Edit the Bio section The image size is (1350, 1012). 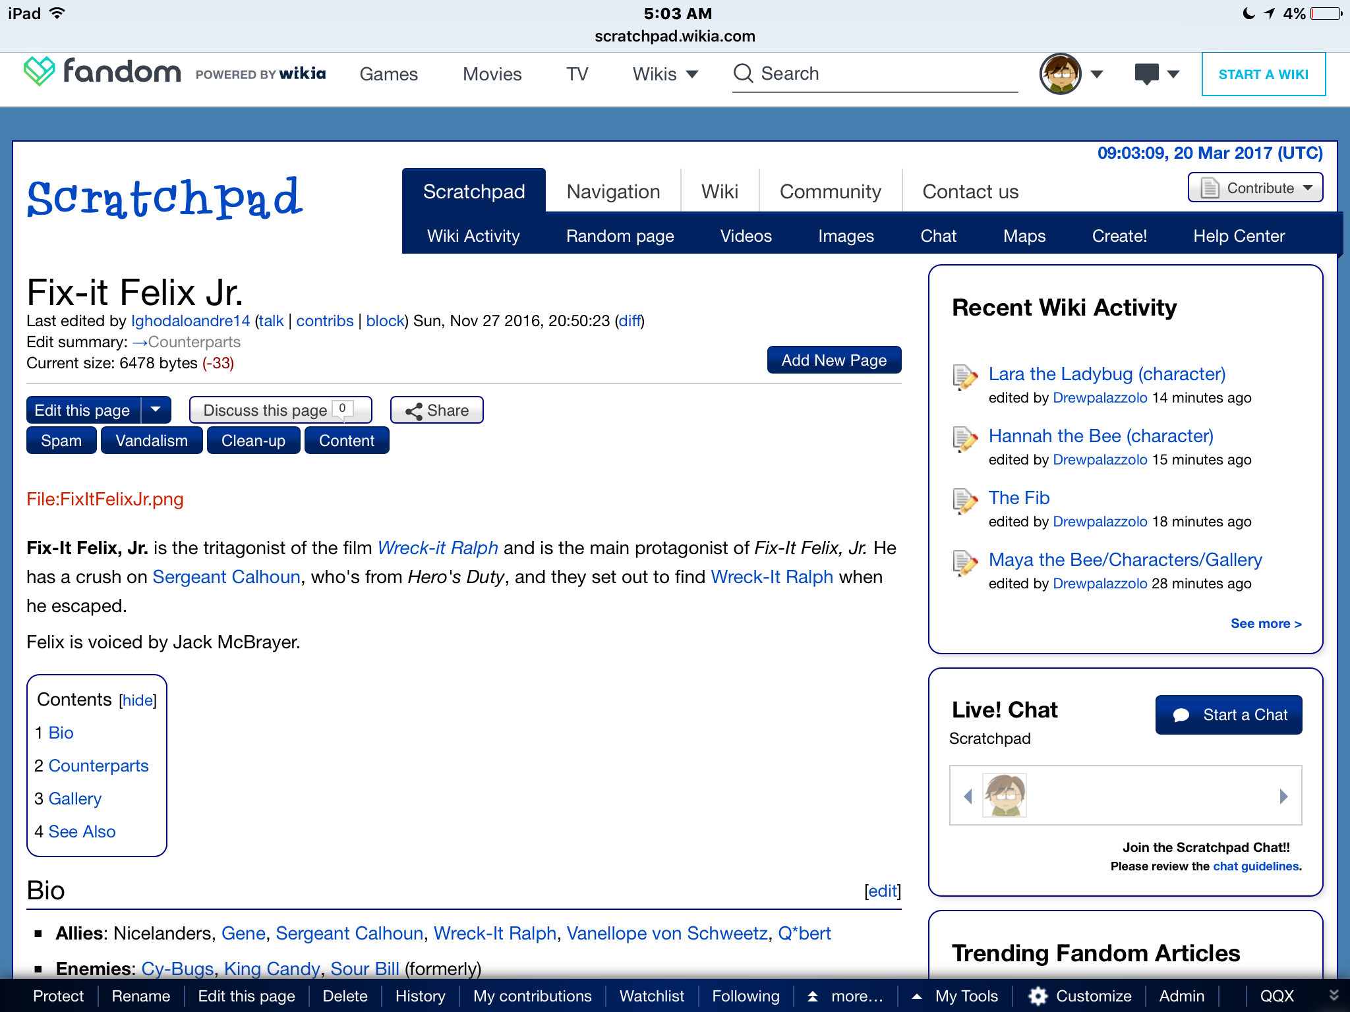[883, 891]
